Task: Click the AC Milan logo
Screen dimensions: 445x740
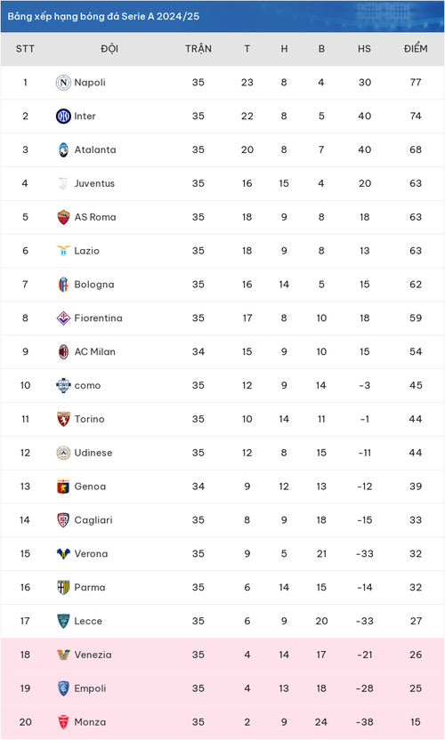Action: (x=63, y=351)
